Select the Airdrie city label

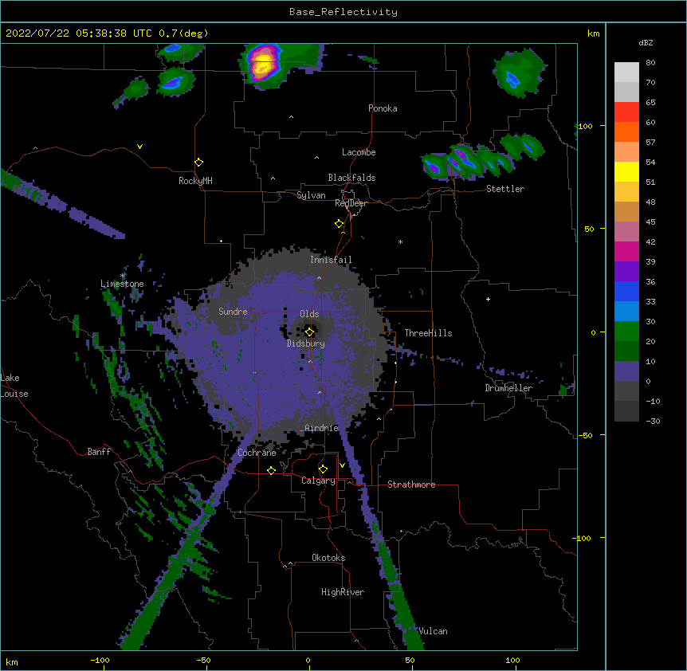point(322,428)
